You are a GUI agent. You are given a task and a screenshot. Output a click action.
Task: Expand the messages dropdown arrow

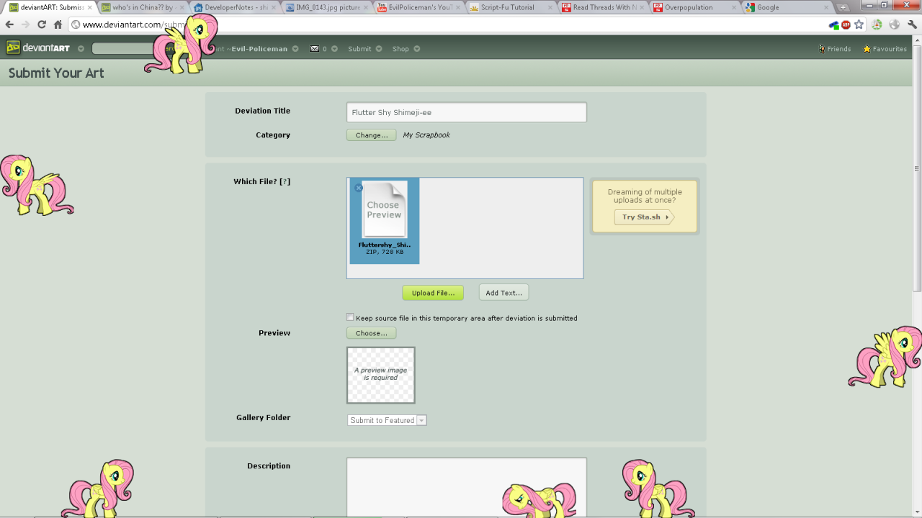[335, 49]
